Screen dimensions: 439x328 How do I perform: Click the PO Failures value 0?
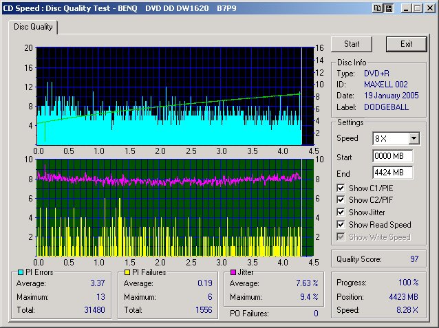coord(316,313)
